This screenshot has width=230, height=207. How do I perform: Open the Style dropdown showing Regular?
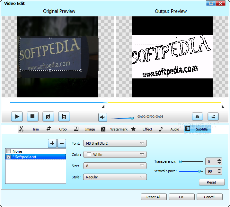click(x=115, y=177)
